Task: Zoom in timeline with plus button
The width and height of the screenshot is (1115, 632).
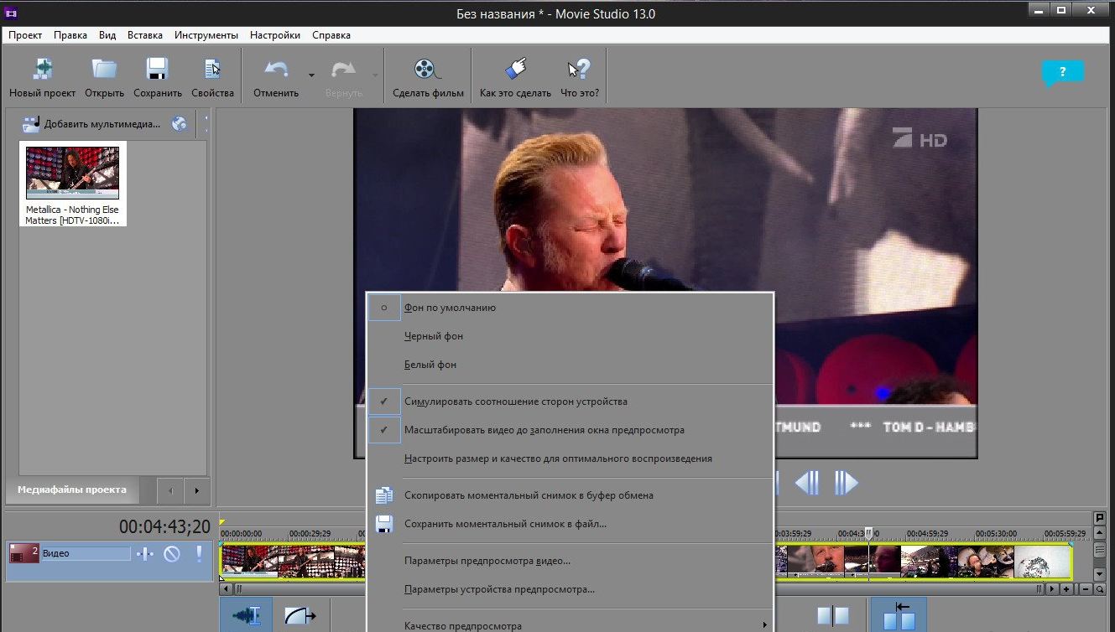Action: (x=1066, y=589)
